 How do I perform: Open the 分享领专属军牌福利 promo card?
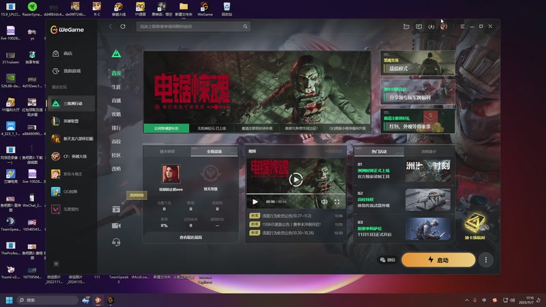[418, 92]
